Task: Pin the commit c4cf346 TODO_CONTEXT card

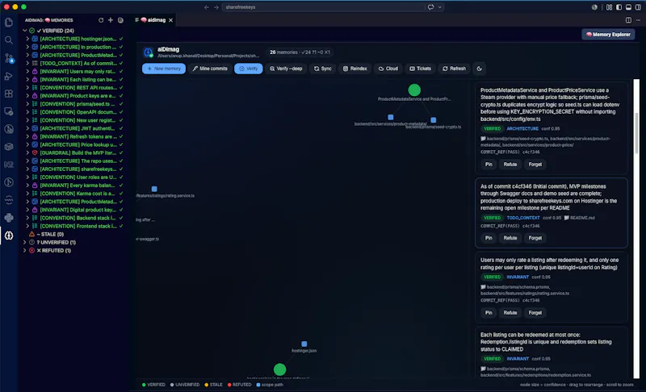Action: tap(489, 238)
